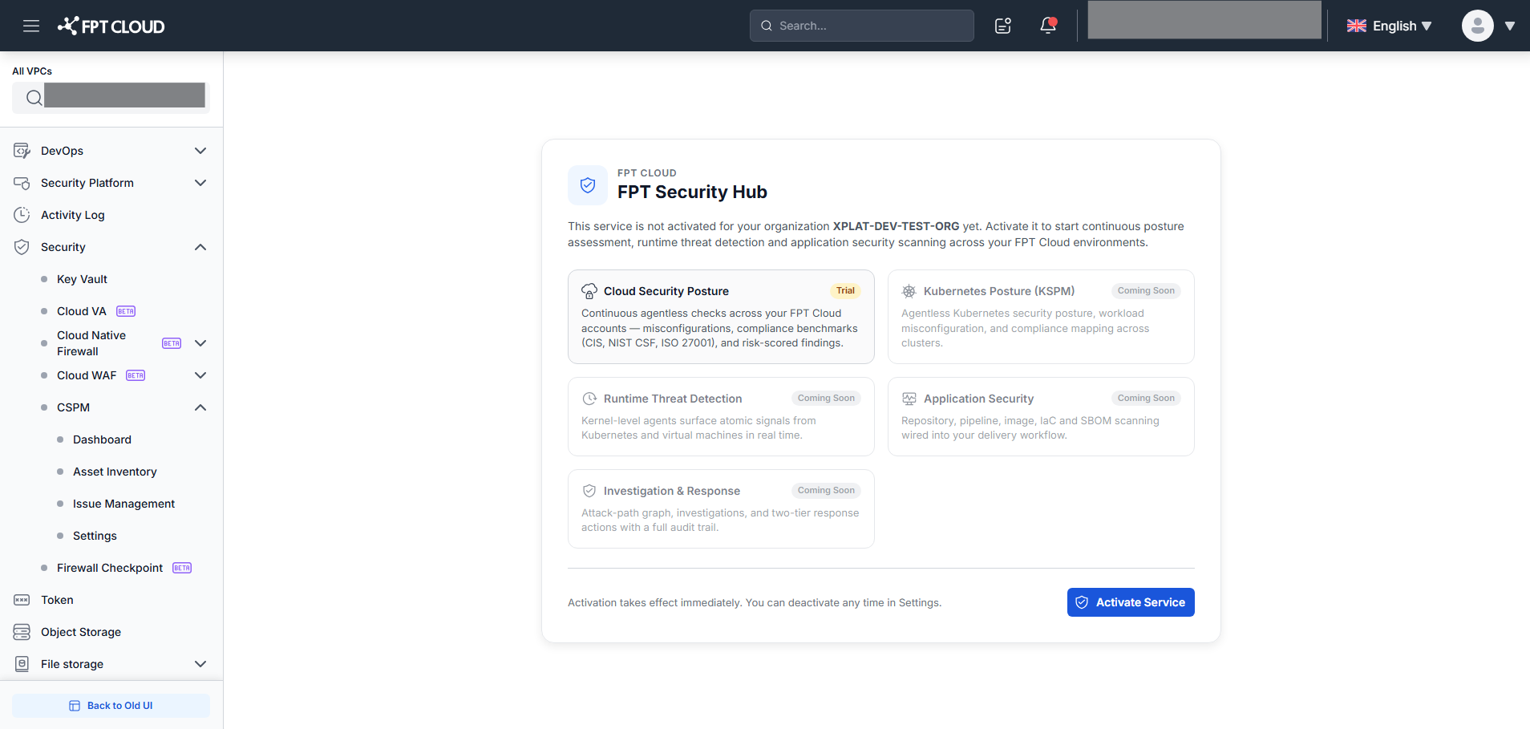Click the BETA badge next to Cloud VA

[126, 311]
